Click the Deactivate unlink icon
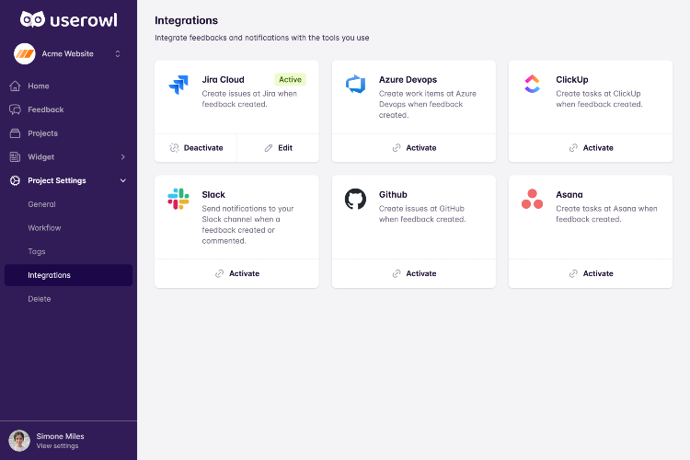690x460 pixels. (x=174, y=148)
